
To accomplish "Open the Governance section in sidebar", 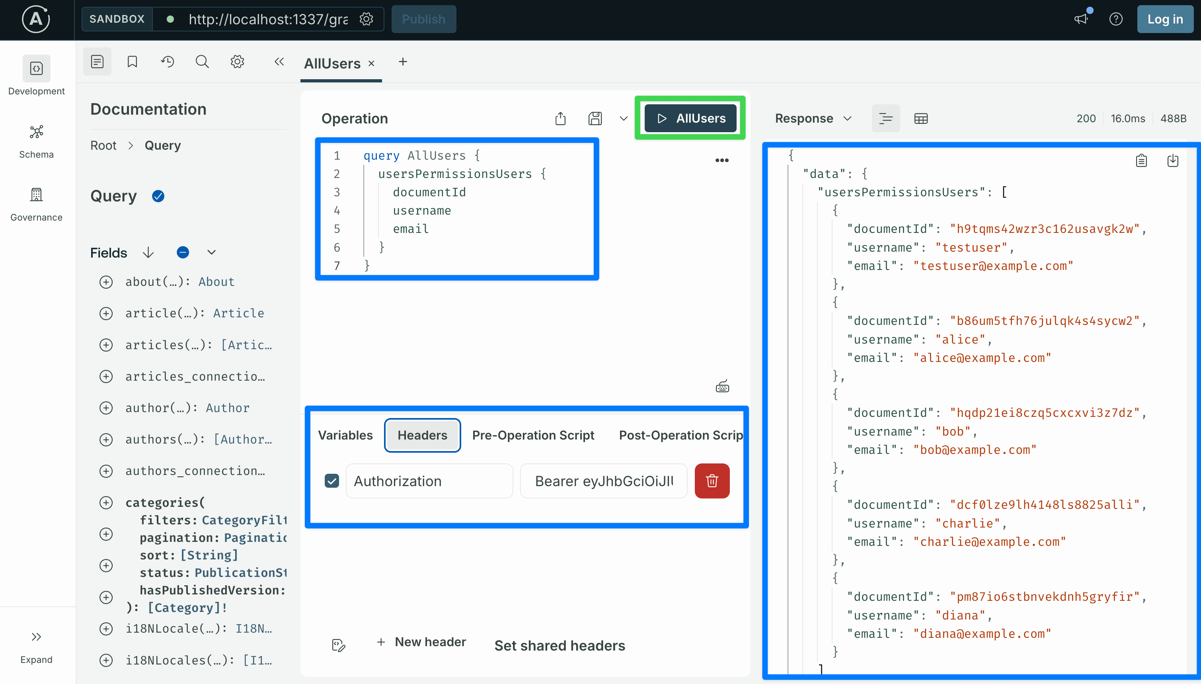I will (x=36, y=204).
